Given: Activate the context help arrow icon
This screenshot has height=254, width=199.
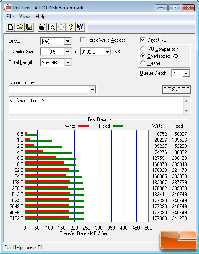Looking at the screenshot, I should [80, 27].
